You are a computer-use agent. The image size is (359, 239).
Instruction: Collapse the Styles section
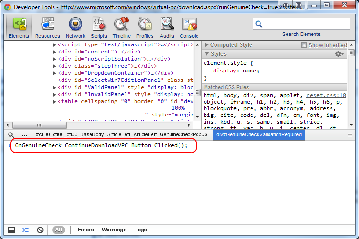(207, 54)
